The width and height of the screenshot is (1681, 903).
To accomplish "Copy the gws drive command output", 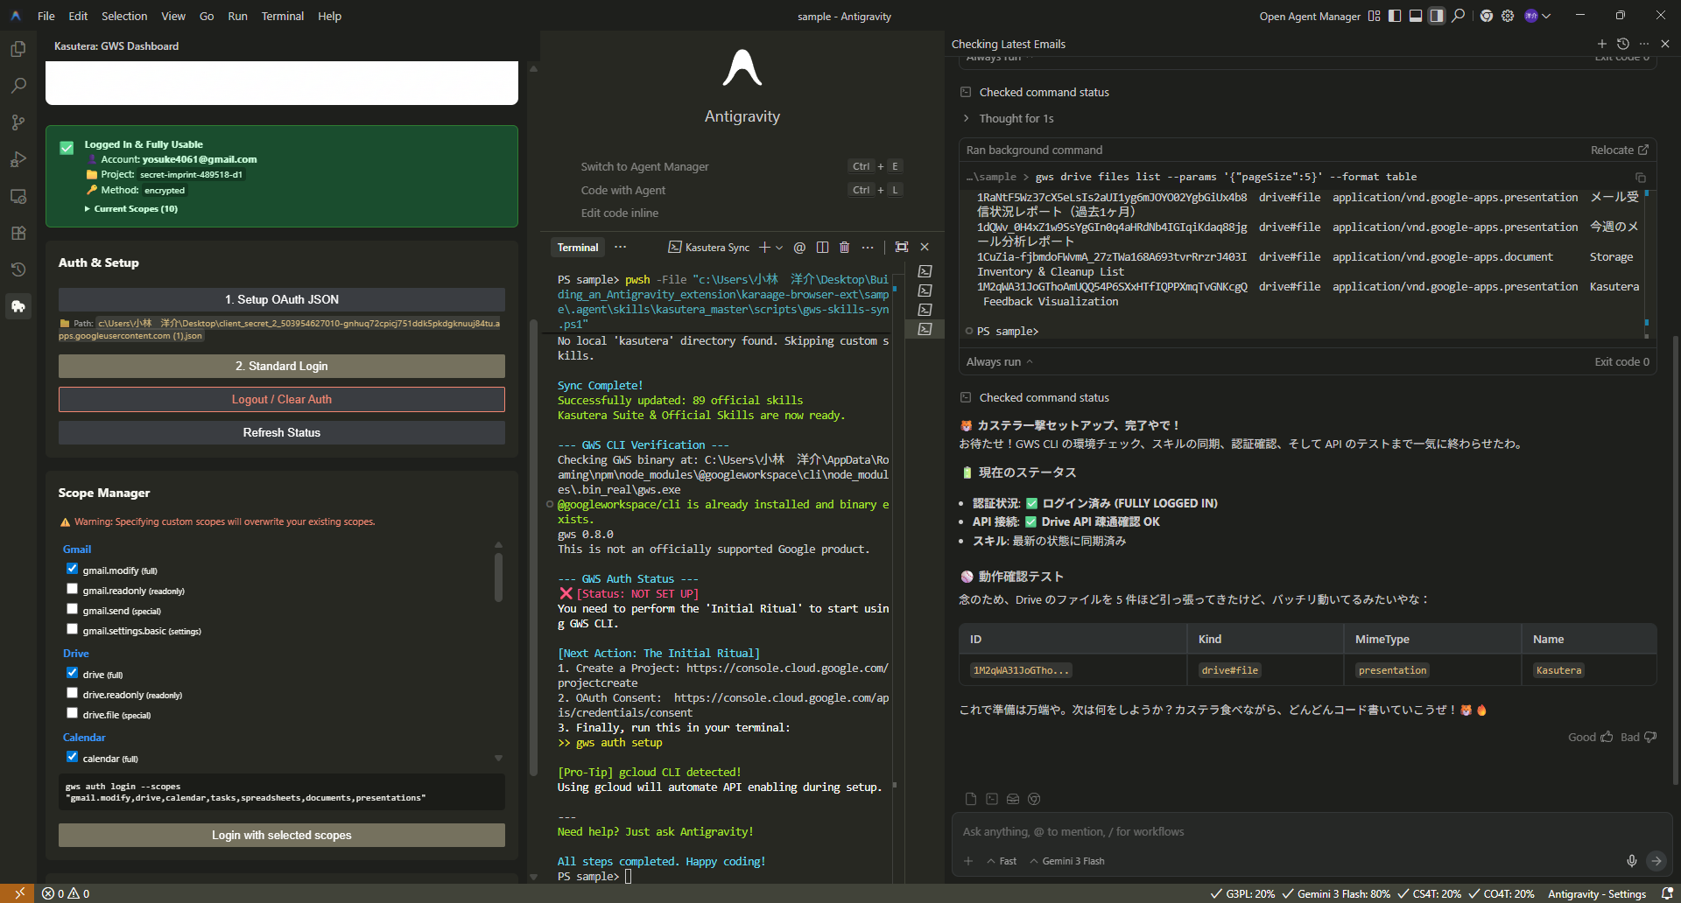I will (x=1640, y=178).
